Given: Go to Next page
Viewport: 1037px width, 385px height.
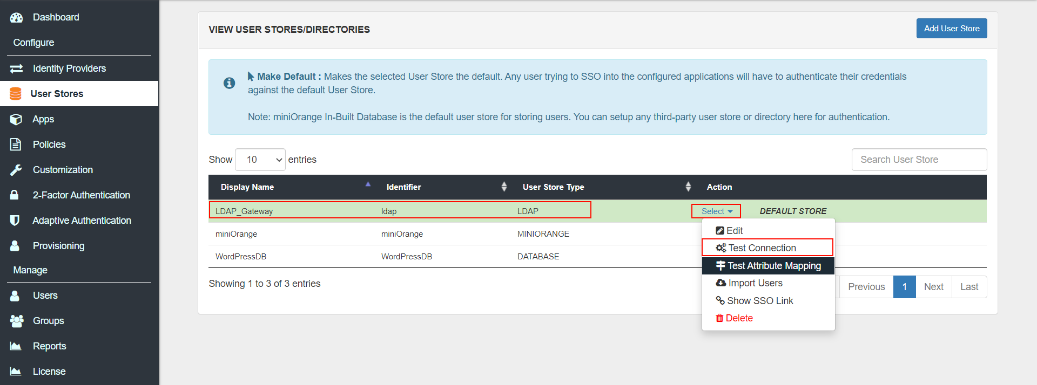Looking at the screenshot, I should pyautogui.click(x=934, y=287).
